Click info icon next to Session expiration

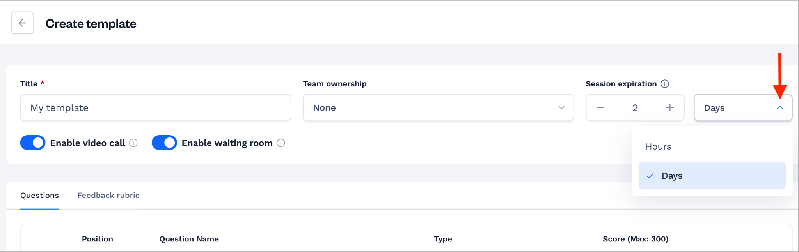pyautogui.click(x=665, y=84)
